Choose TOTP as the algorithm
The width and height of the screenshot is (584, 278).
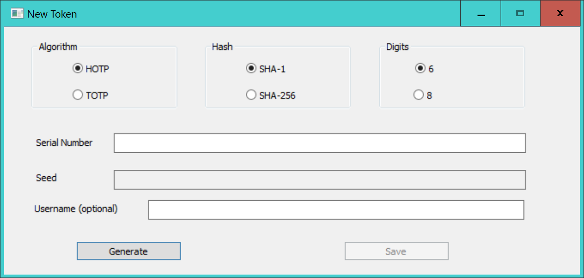[x=78, y=95]
